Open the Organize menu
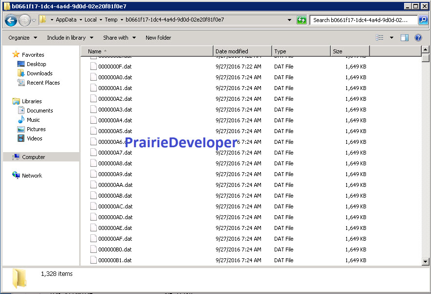Viewport: 431px width, 294px height. (22, 38)
